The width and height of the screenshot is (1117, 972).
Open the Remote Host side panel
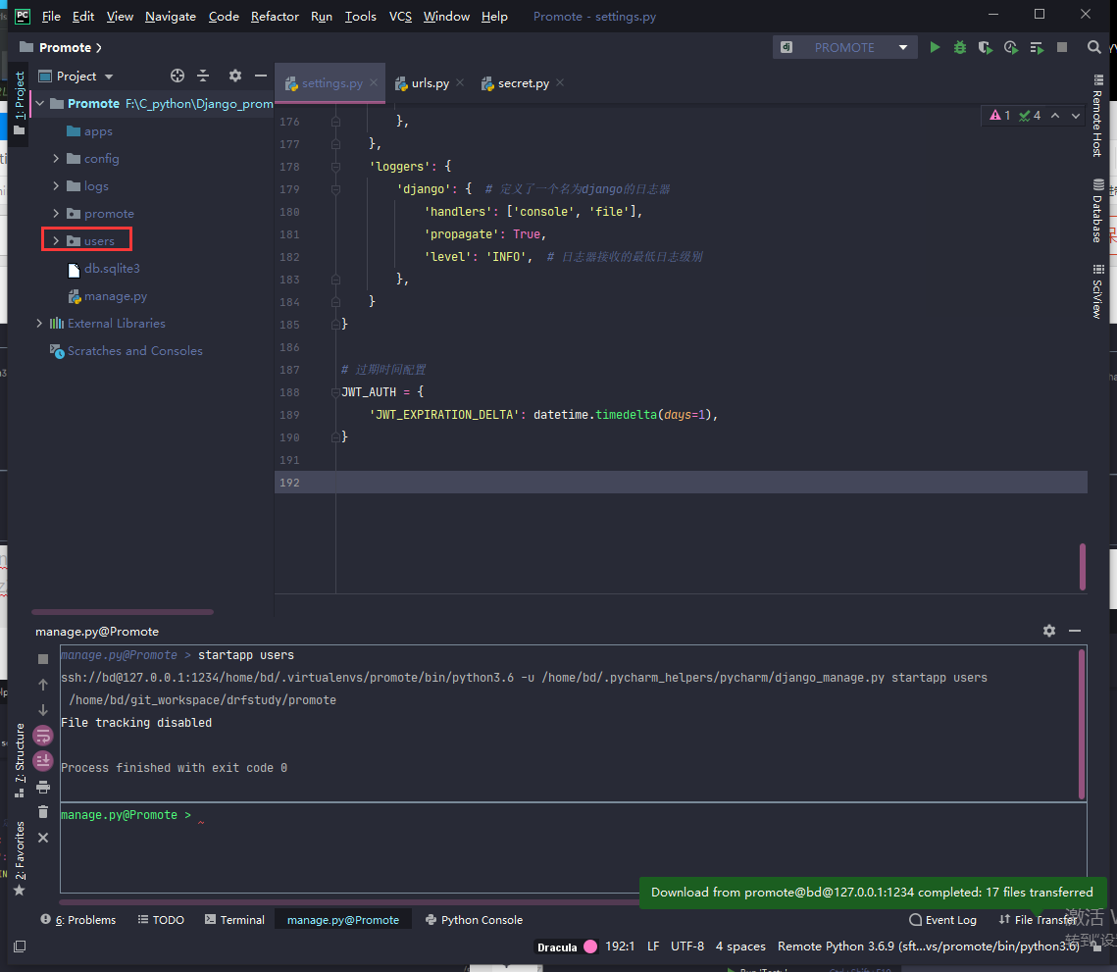click(1097, 116)
